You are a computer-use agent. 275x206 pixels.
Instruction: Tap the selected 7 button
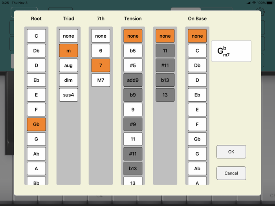point(101,66)
